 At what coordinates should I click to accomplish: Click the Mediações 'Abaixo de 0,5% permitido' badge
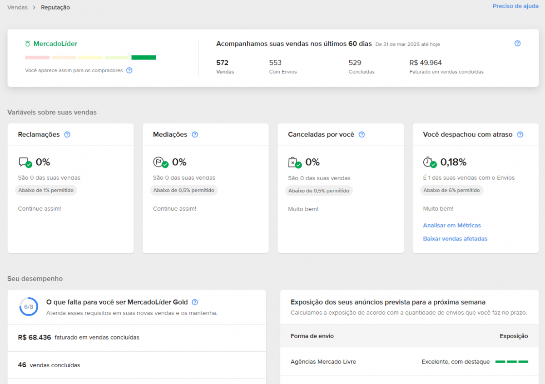(184, 191)
